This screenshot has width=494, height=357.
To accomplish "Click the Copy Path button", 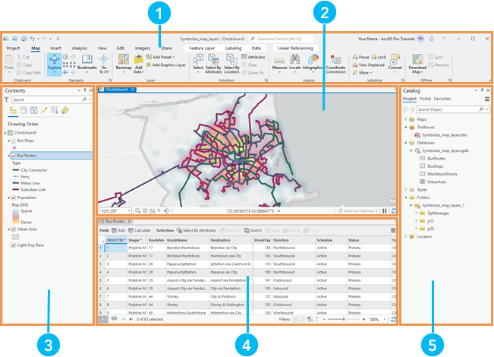I will pyautogui.click(x=29, y=72).
